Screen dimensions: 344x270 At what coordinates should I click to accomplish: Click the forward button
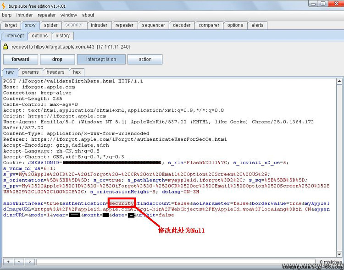20,59
